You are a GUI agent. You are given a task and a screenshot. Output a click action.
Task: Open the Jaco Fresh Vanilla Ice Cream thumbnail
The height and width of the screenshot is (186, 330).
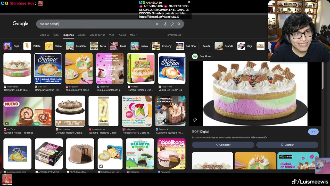(172, 68)
